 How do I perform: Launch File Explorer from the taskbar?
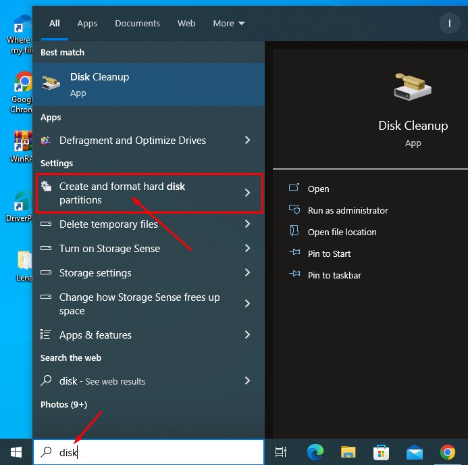pos(348,452)
